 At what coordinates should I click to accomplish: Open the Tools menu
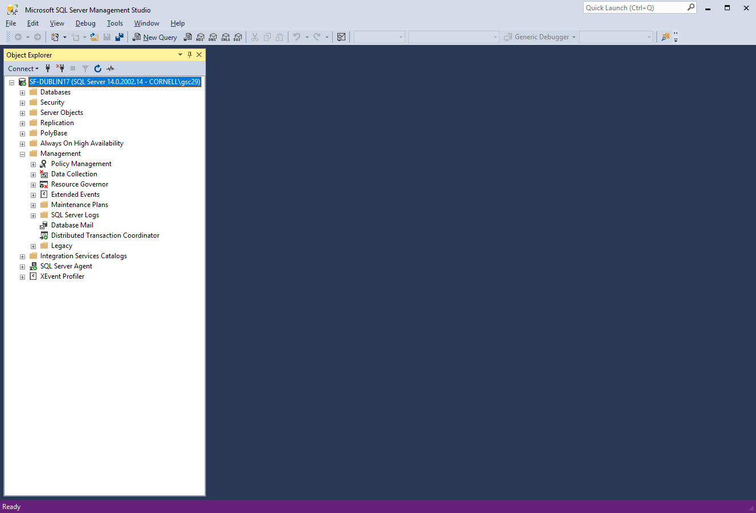click(115, 23)
